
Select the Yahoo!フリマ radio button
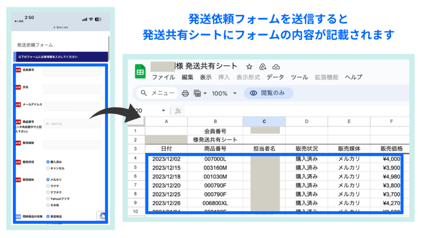point(48,198)
